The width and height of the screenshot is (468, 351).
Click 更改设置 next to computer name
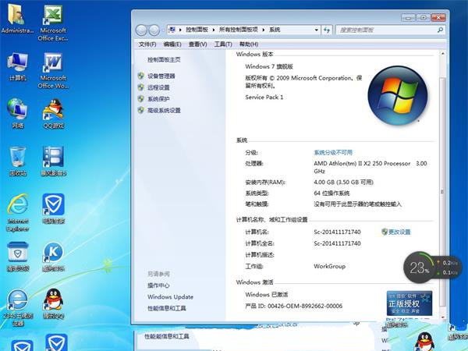point(399,232)
